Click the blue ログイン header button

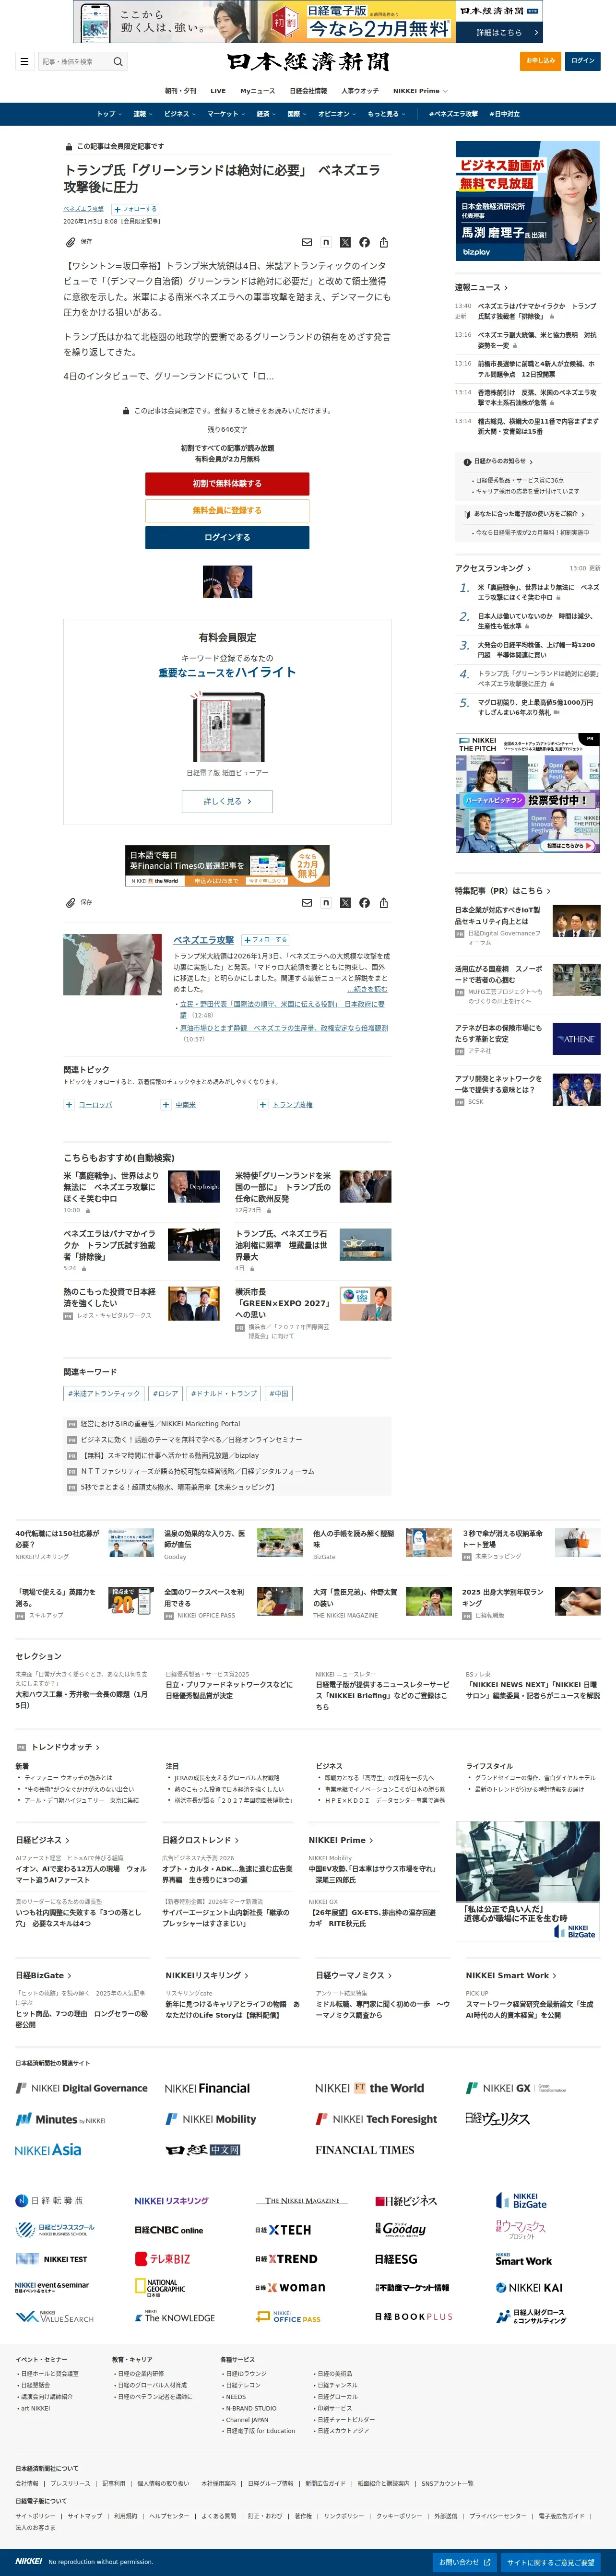583,61
